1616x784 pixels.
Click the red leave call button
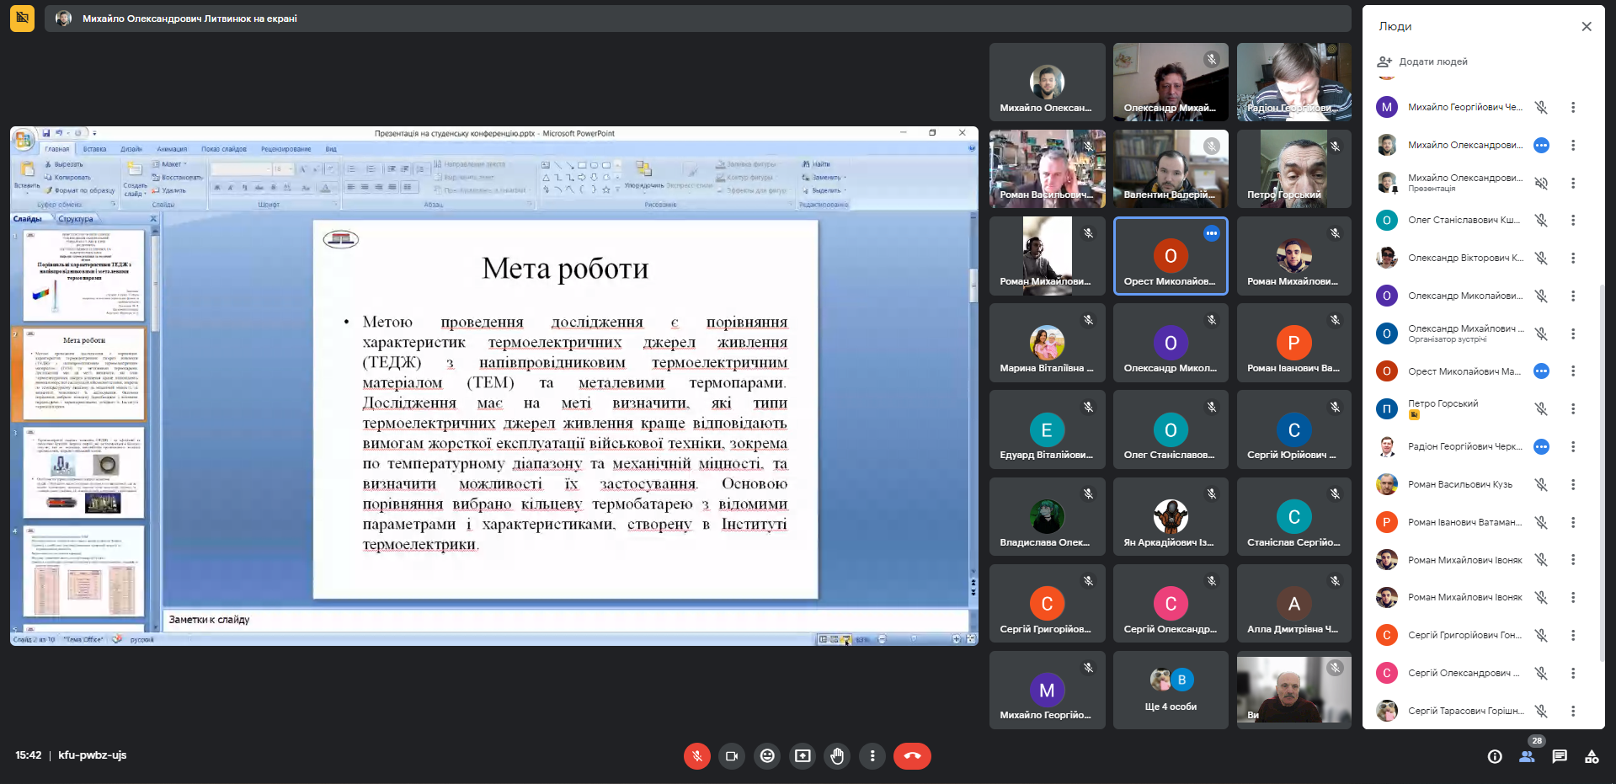pos(912,756)
